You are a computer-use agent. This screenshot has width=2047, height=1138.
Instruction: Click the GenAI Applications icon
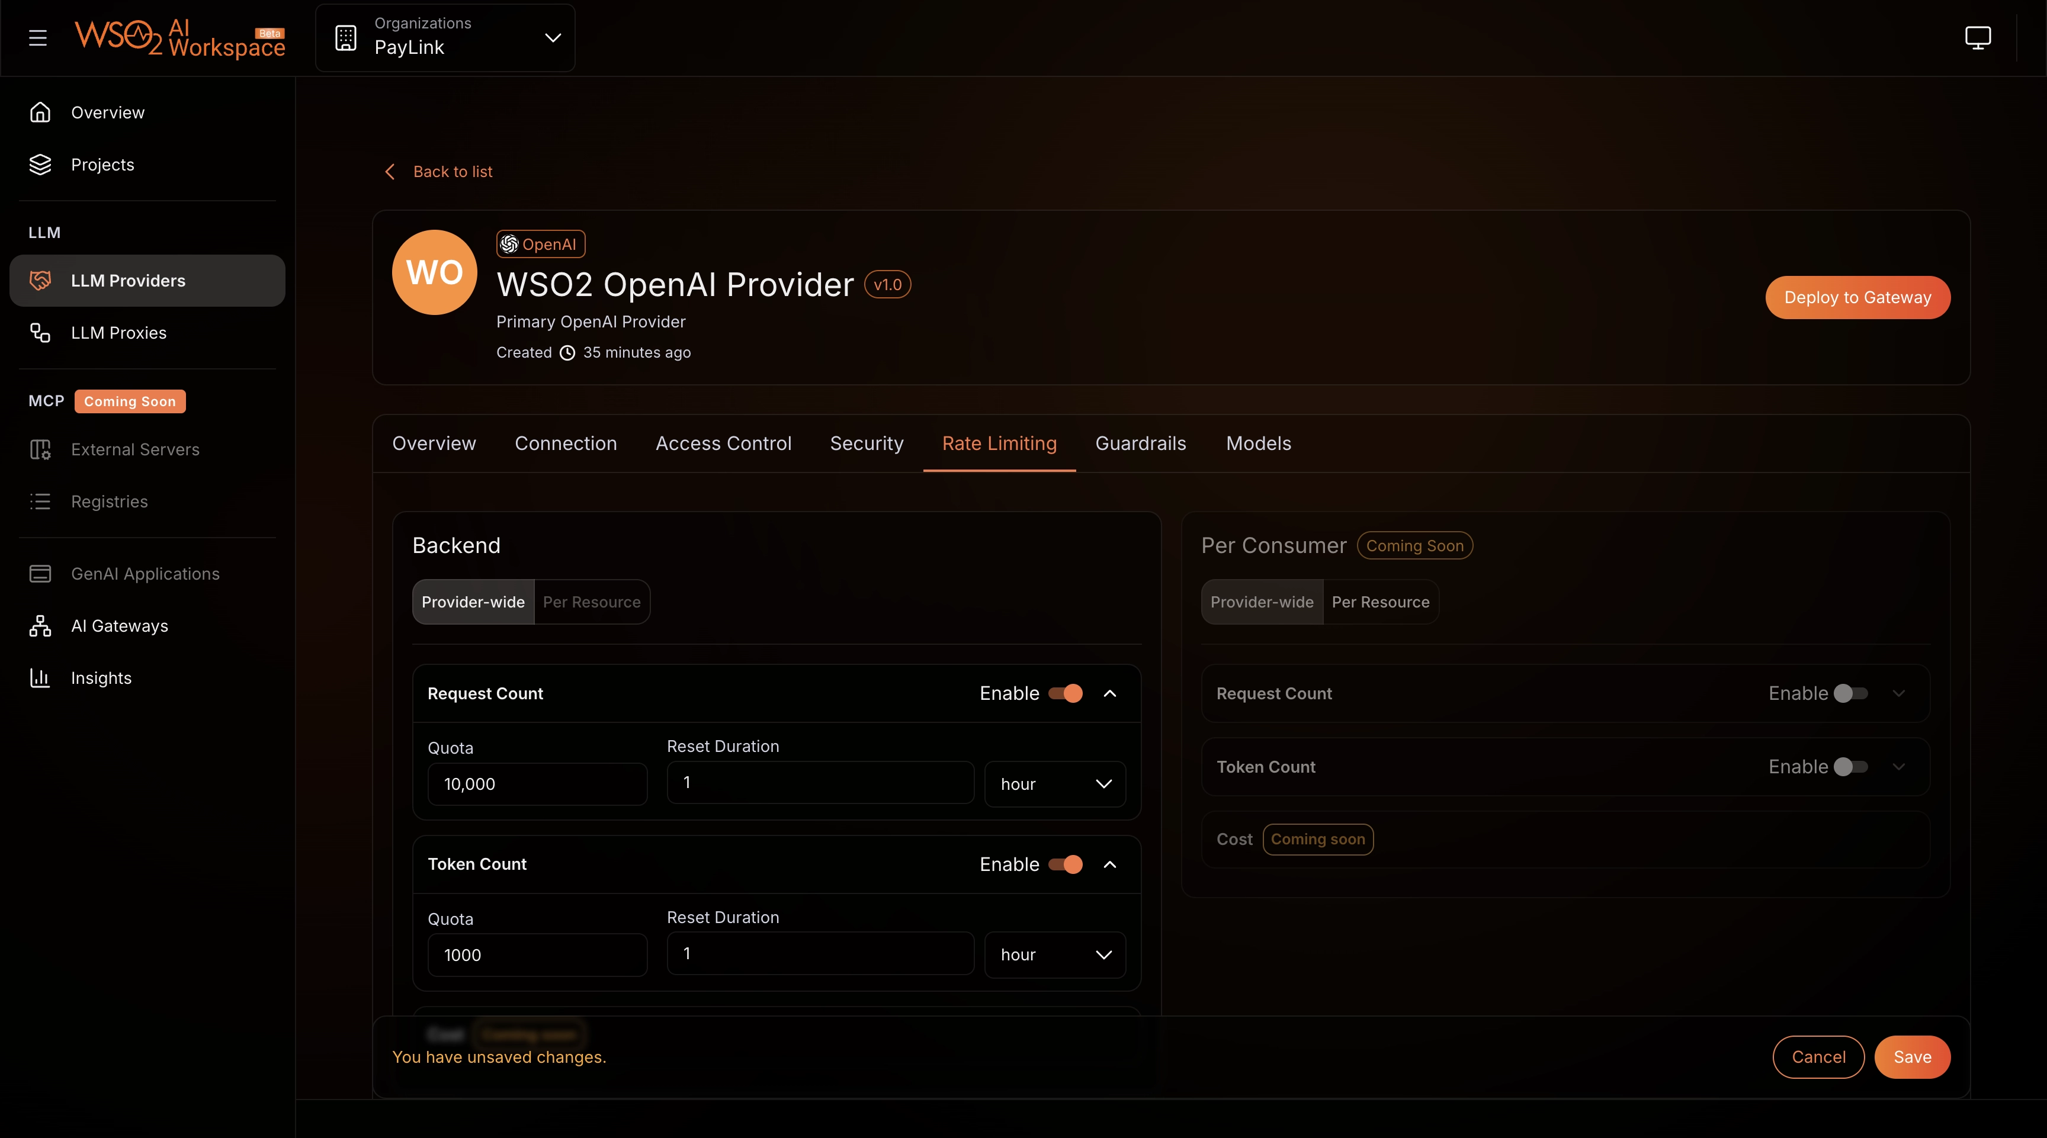[40, 574]
